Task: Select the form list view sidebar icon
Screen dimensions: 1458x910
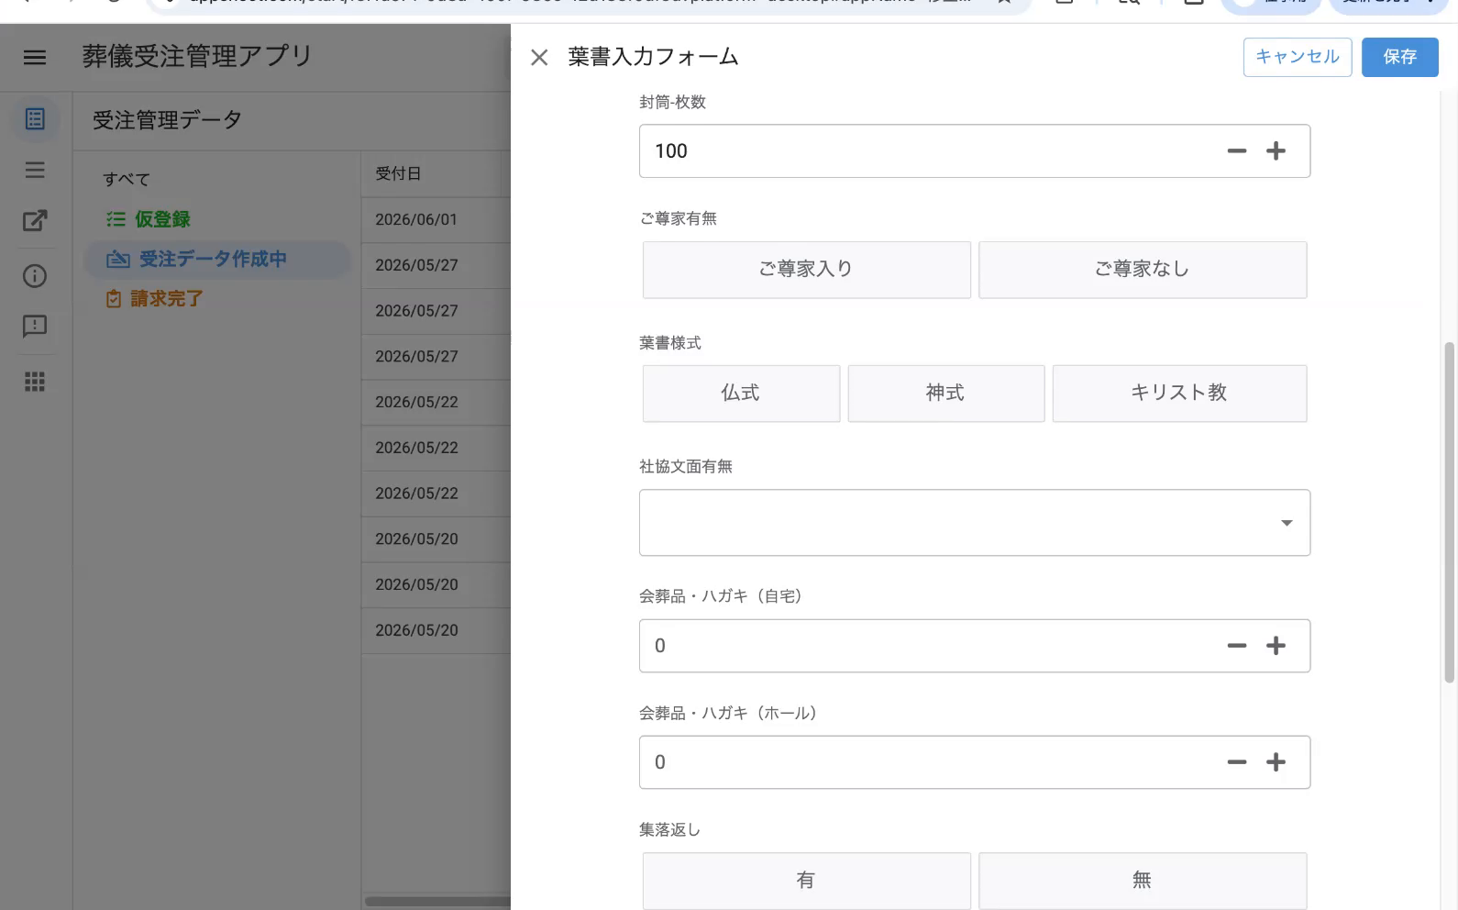Action: coord(35,119)
